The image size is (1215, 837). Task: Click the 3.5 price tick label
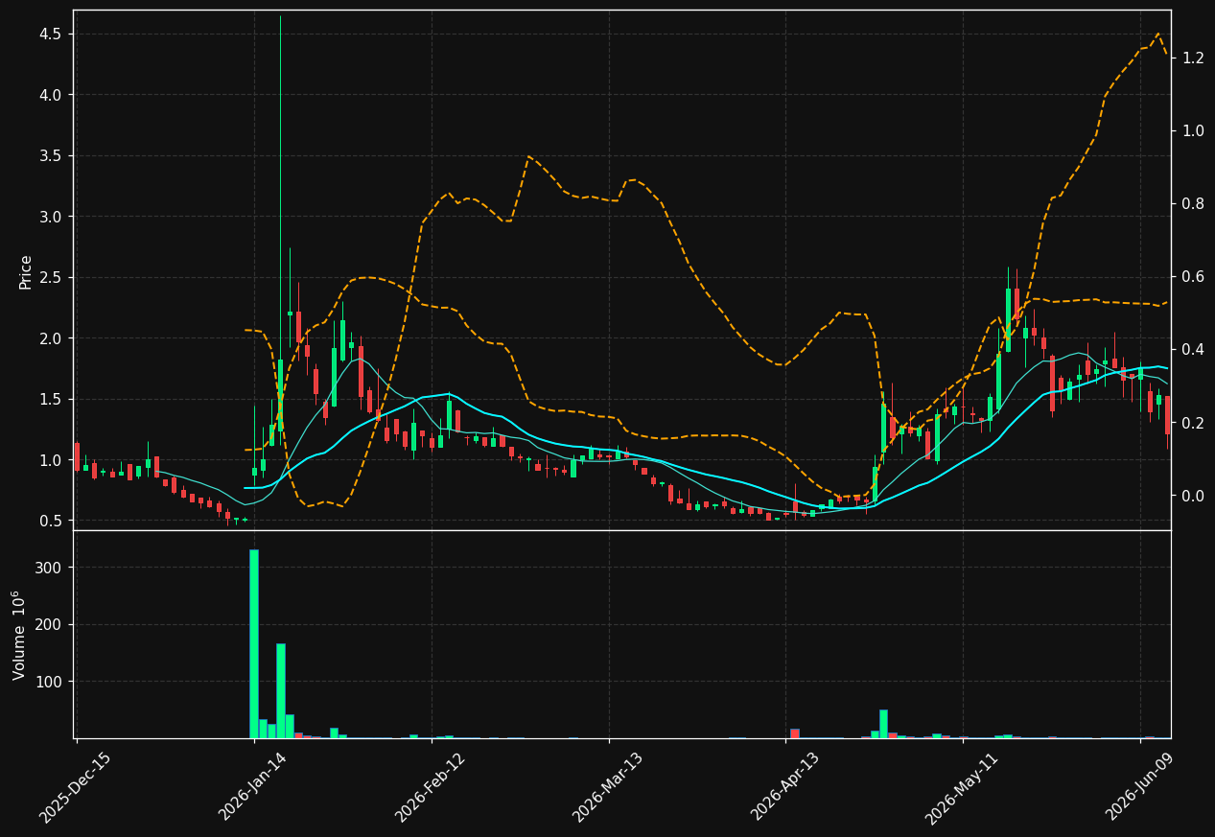coord(51,155)
